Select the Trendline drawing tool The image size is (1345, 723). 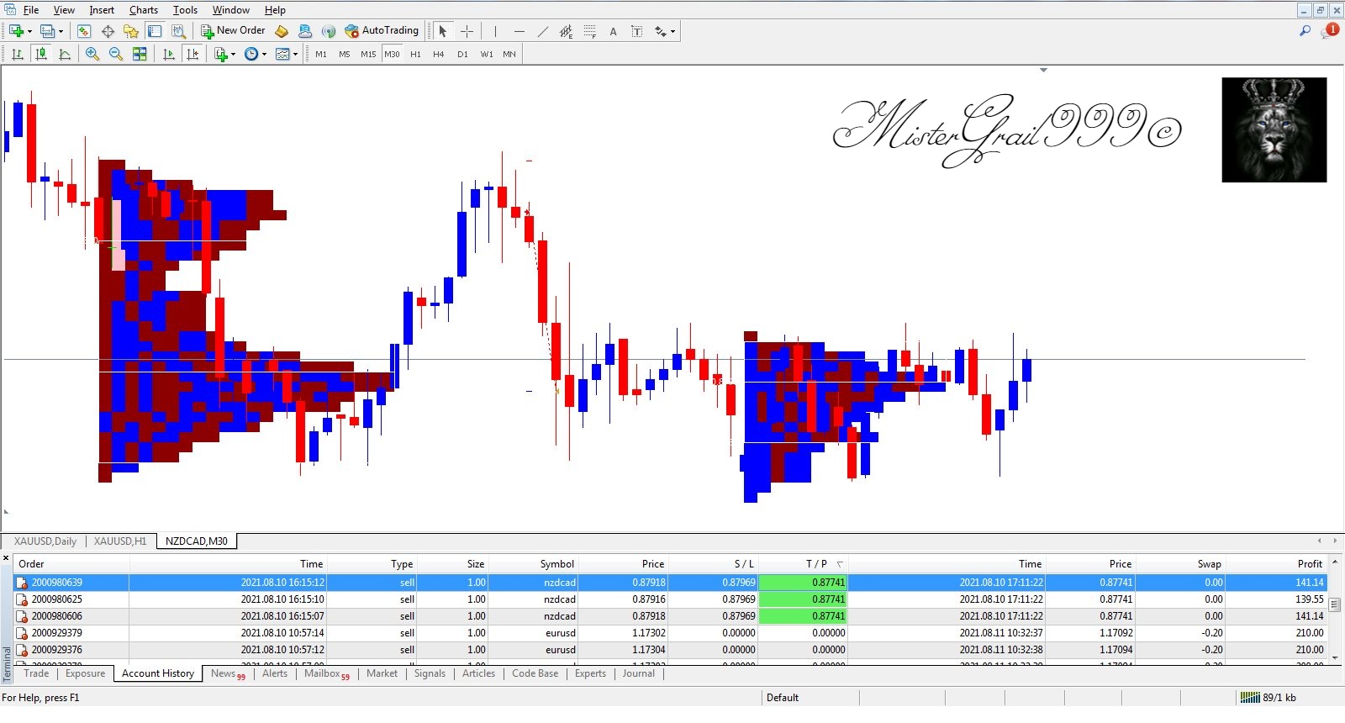(543, 31)
